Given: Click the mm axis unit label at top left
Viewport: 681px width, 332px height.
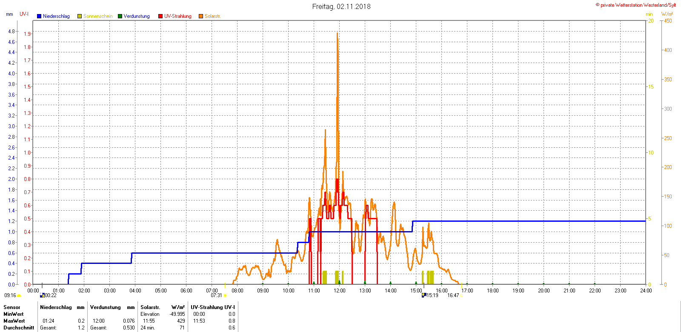Looking at the screenshot, I should click(9, 14).
